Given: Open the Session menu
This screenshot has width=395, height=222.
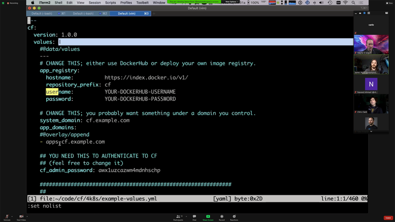Looking at the screenshot, I should 95,3.
